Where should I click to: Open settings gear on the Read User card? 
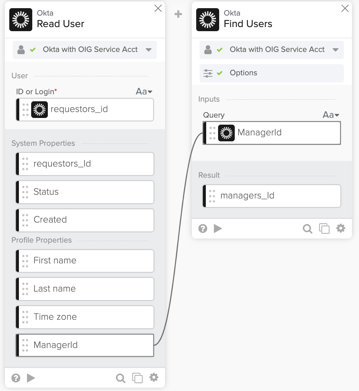(x=154, y=378)
